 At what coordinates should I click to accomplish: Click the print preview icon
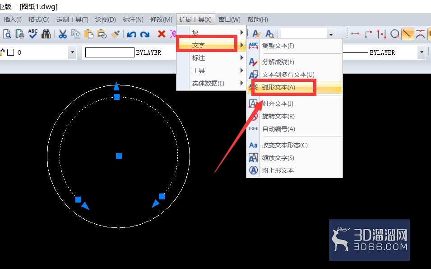click(x=7, y=34)
